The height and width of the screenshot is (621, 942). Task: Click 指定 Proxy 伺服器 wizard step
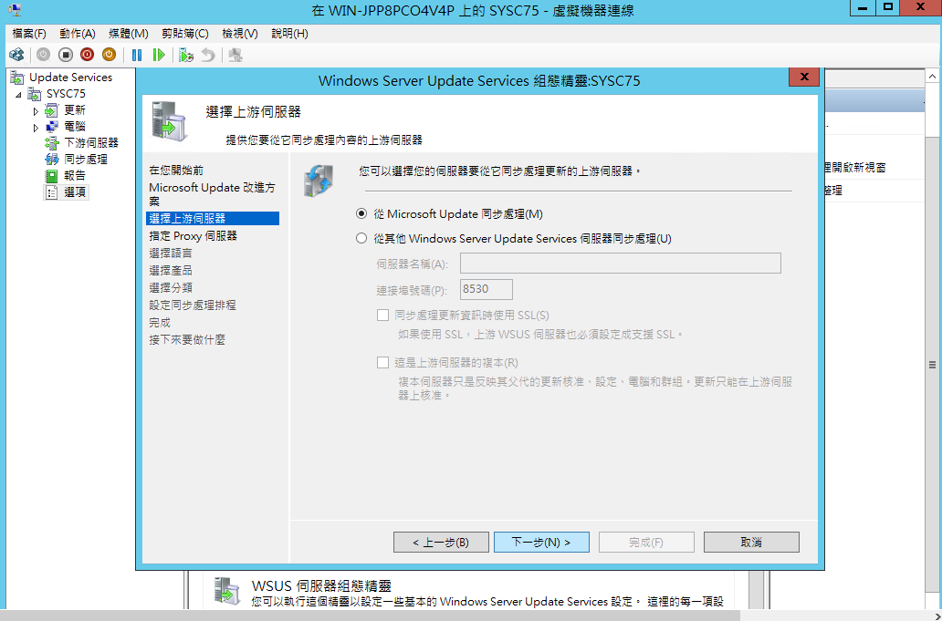point(193,236)
